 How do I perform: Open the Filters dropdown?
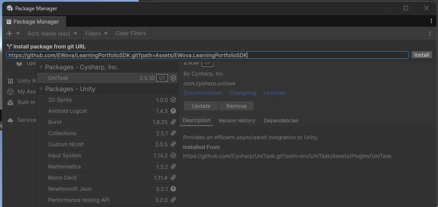click(96, 33)
